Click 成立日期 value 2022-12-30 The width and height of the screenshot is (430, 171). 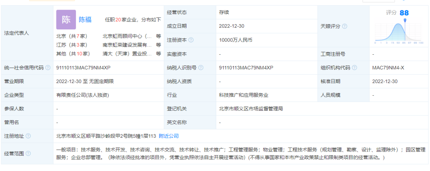coord(232,26)
